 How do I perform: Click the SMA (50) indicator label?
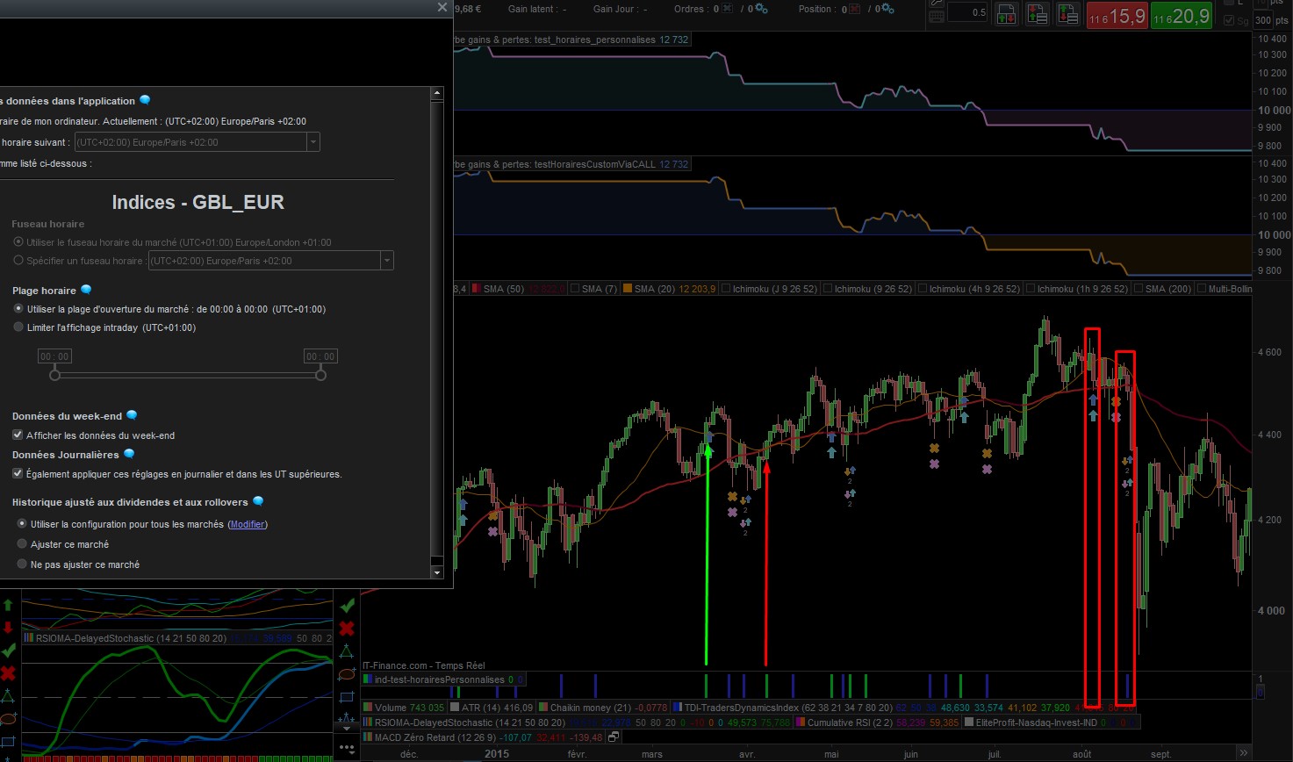pos(502,289)
